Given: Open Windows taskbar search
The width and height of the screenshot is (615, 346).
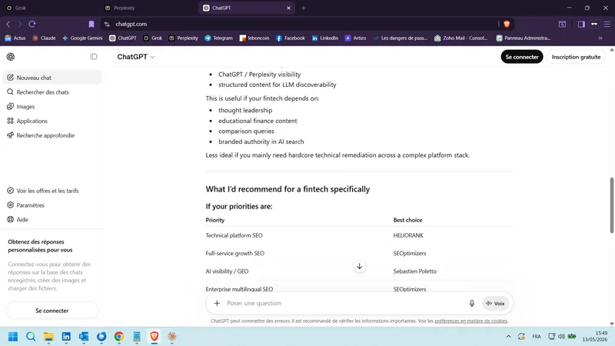Looking at the screenshot, I should coord(31,337).
